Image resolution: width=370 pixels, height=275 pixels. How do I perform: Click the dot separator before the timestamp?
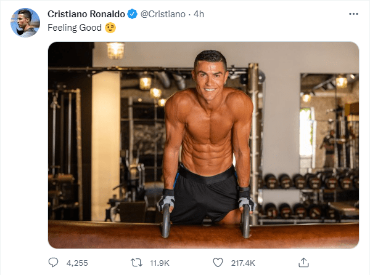point(188,14)
